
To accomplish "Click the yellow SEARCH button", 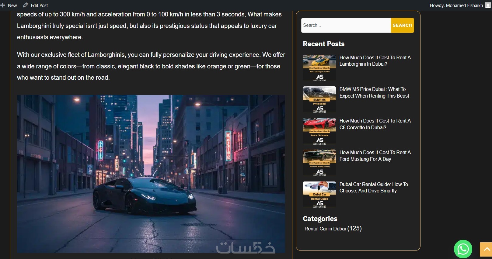I will tap(402, 25).
